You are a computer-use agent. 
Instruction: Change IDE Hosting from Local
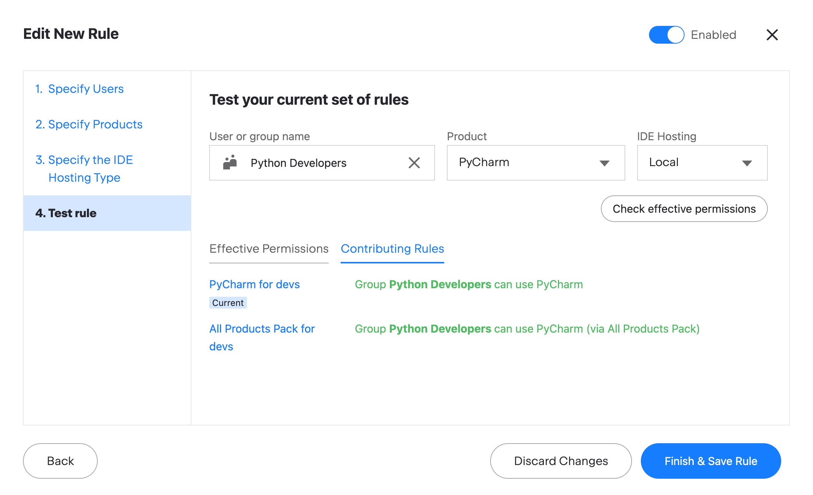(702, 163)
